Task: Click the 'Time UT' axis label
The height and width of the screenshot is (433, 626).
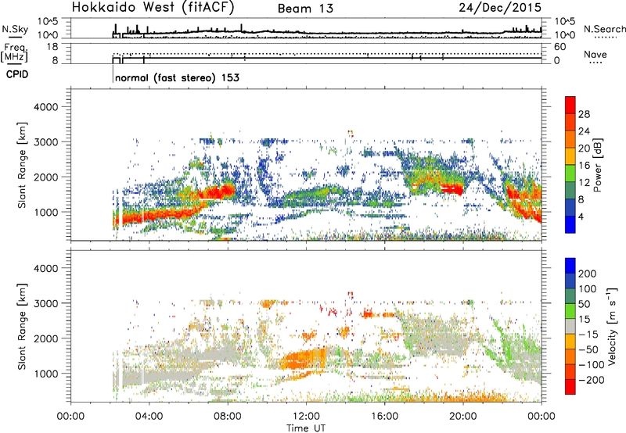Action: pos(306,428)
